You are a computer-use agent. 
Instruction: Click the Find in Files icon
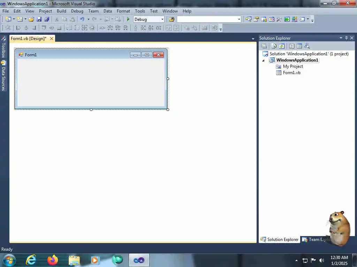click(x=172, y=19)
